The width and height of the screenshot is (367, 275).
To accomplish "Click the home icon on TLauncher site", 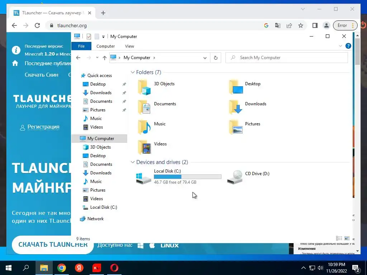I will [15, 63].
